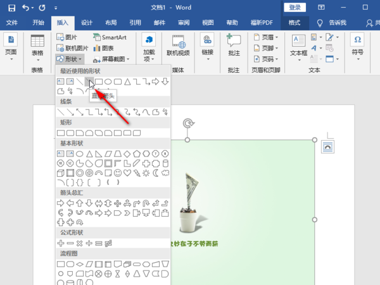Screen dimensions: 380x285
Task: Insert a SmartArt graphic
Action: [x=110, y=37]
